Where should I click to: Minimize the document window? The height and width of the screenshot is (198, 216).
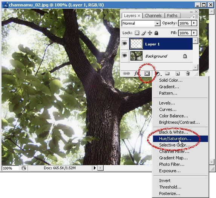198,5
